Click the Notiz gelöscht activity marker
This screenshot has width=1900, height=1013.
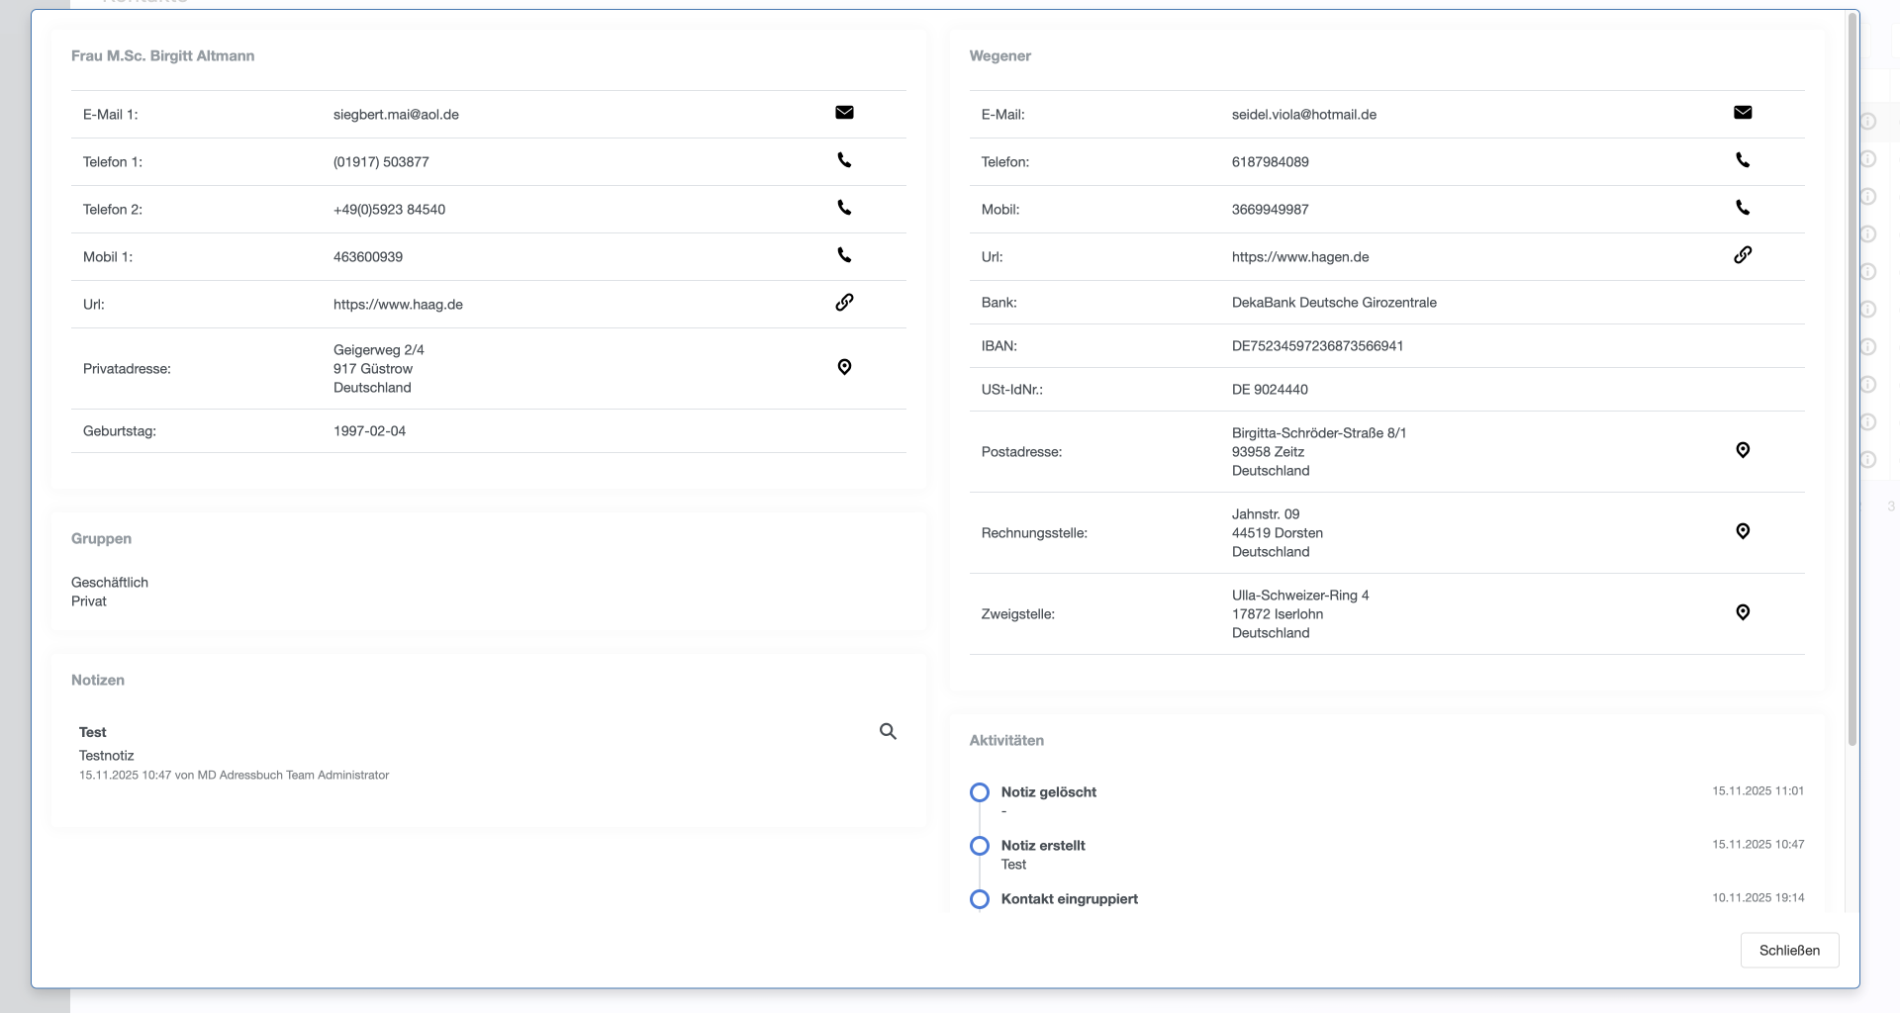coord(980,792)
